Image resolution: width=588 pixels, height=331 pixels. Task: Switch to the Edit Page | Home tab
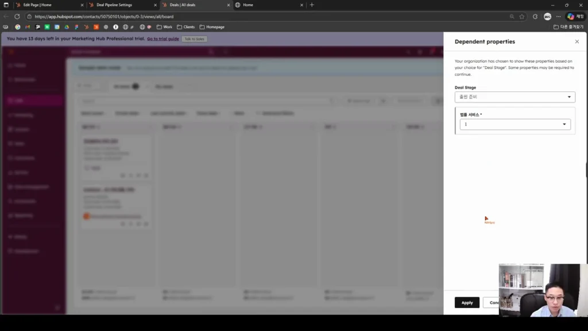pyautogui.click(x=49, y=5)
